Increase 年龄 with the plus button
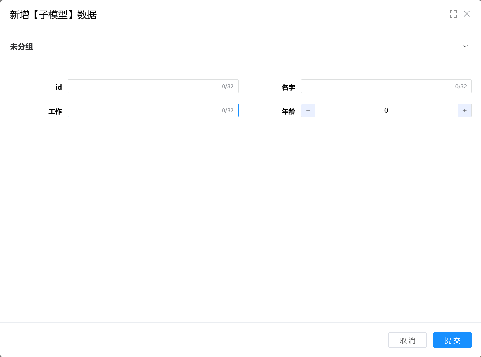 coord(465,110)
